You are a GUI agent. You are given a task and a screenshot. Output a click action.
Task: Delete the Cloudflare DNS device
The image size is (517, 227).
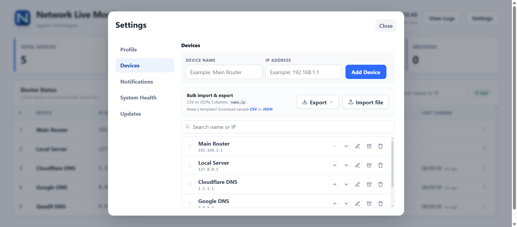coord(380,184)
